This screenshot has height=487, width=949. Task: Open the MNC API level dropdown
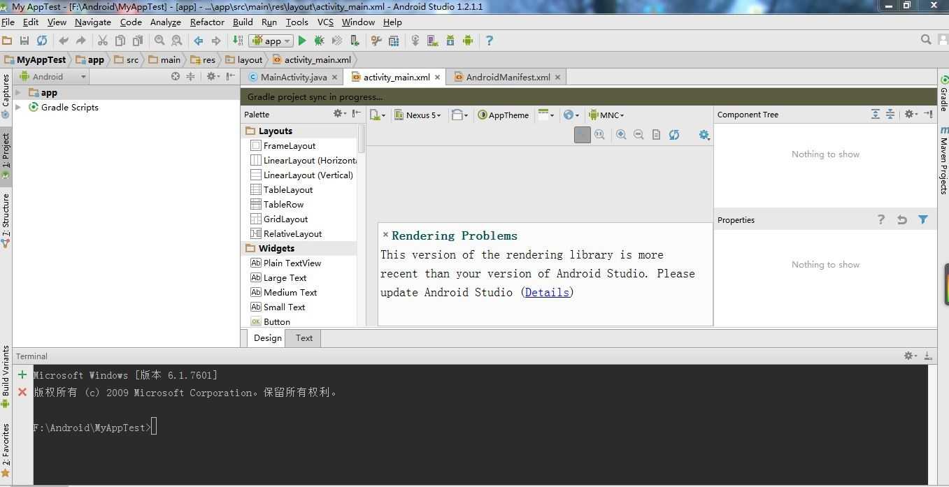[x=606, y=115]
